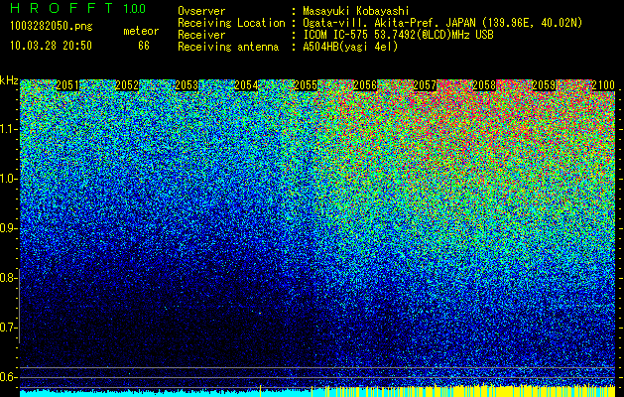Click the 2054 time marker
The image size is (624, 397).
(246, 85)
